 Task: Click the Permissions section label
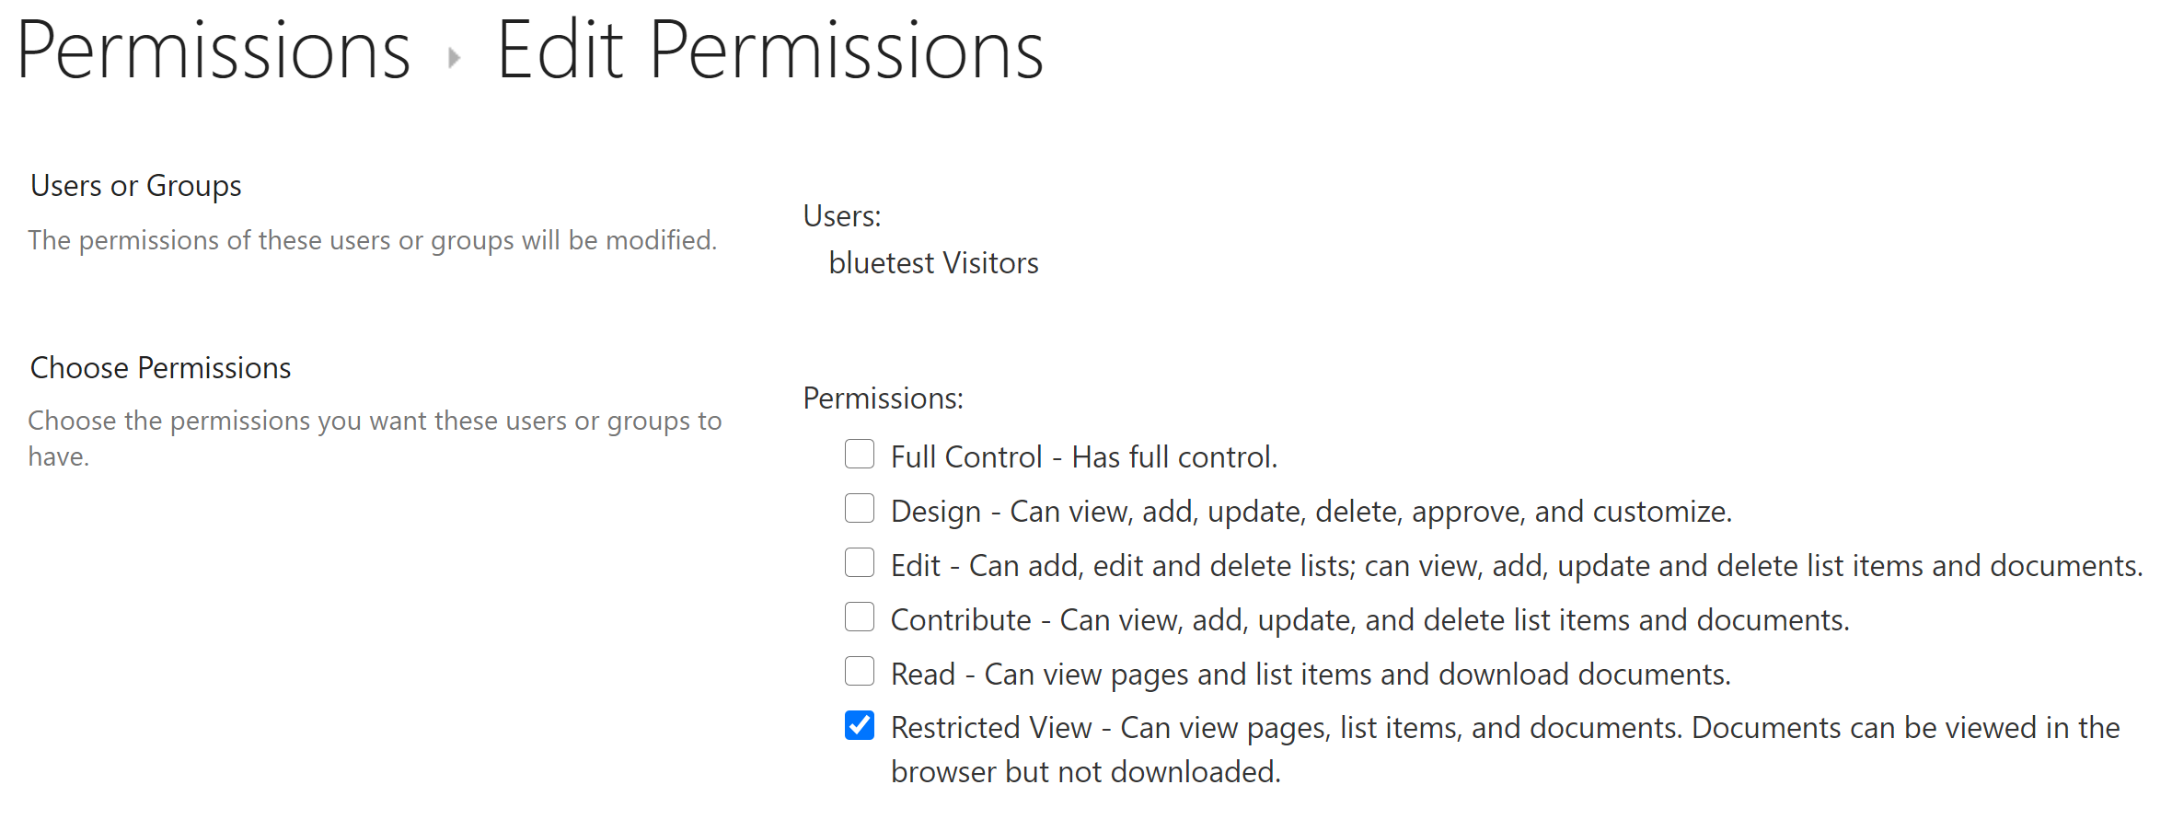(882, 398)
